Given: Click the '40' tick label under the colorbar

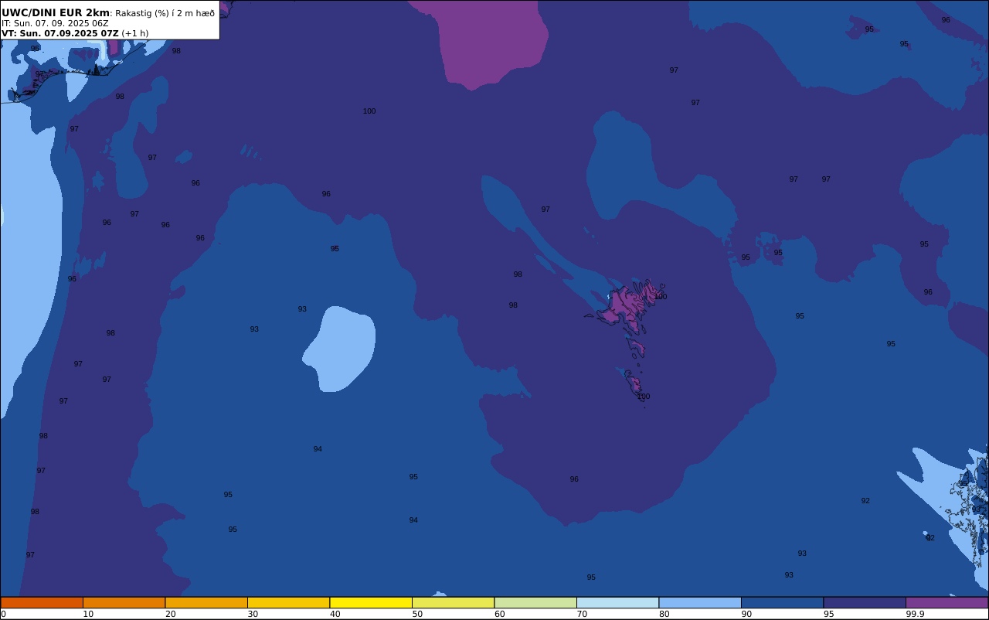Looking at the screenshot, I should 335,614.
